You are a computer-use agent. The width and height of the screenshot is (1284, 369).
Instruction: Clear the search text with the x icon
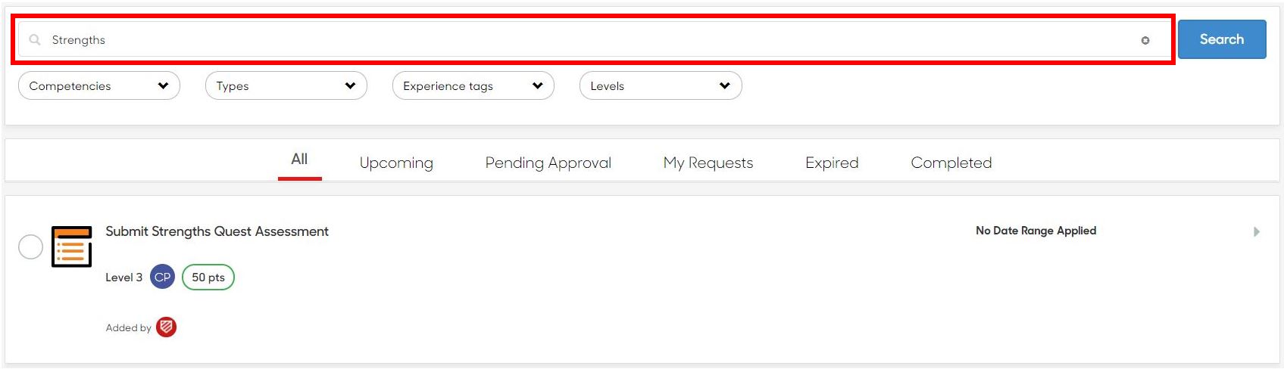coord(1145,40)
